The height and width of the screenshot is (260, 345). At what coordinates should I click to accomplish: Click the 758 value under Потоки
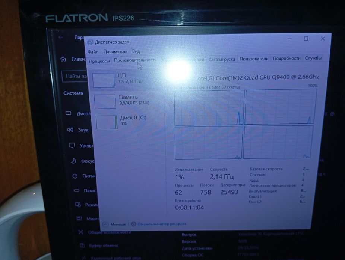(x=206, y=192)
